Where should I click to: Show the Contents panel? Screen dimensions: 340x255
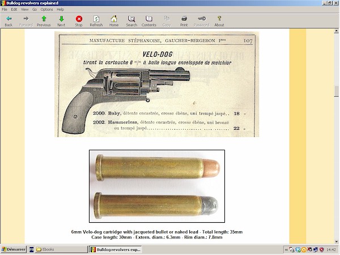(148, 21)
